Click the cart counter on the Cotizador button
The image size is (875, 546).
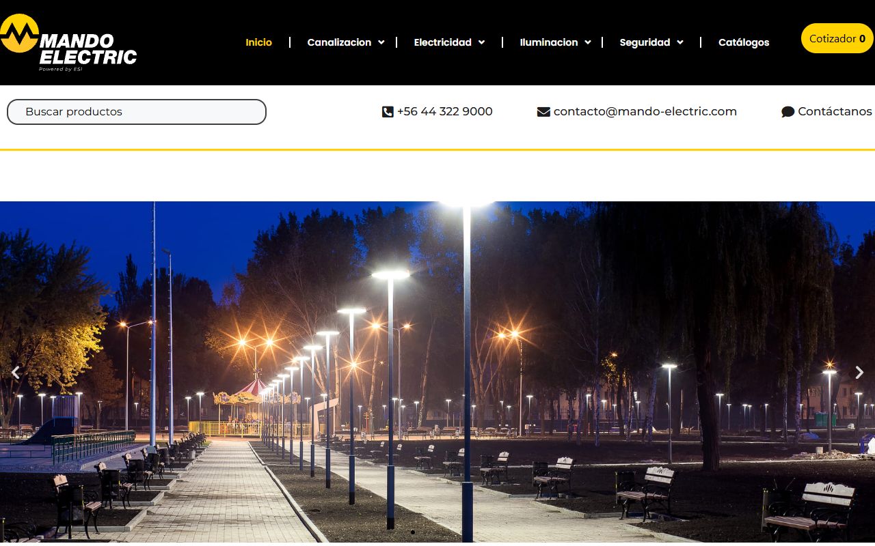861,38
